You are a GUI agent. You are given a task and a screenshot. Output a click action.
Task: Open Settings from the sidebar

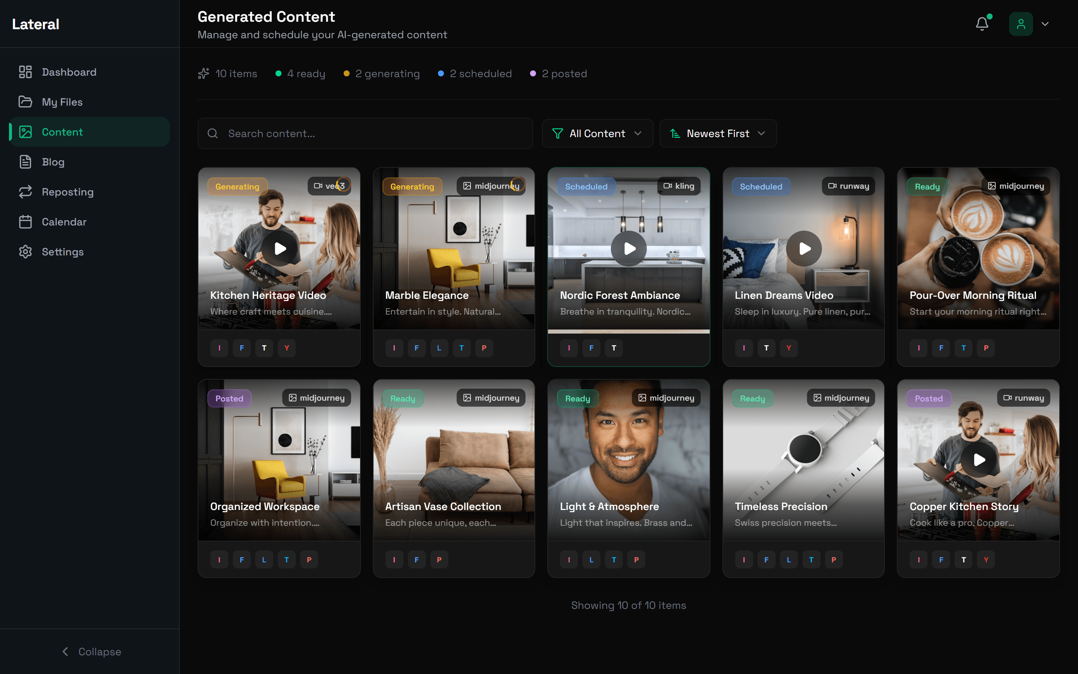click(63, 251)
